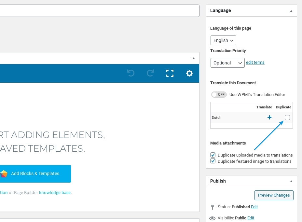Click the plus icon to translate Dutch

tap(269, 118)
